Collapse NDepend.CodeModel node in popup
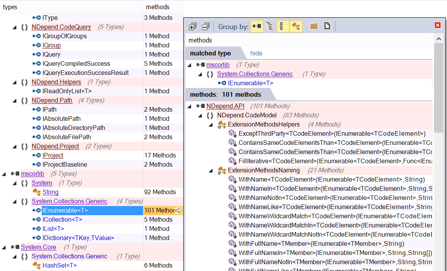447x271 pixels. pyautogui.click(x=200, y=115)
